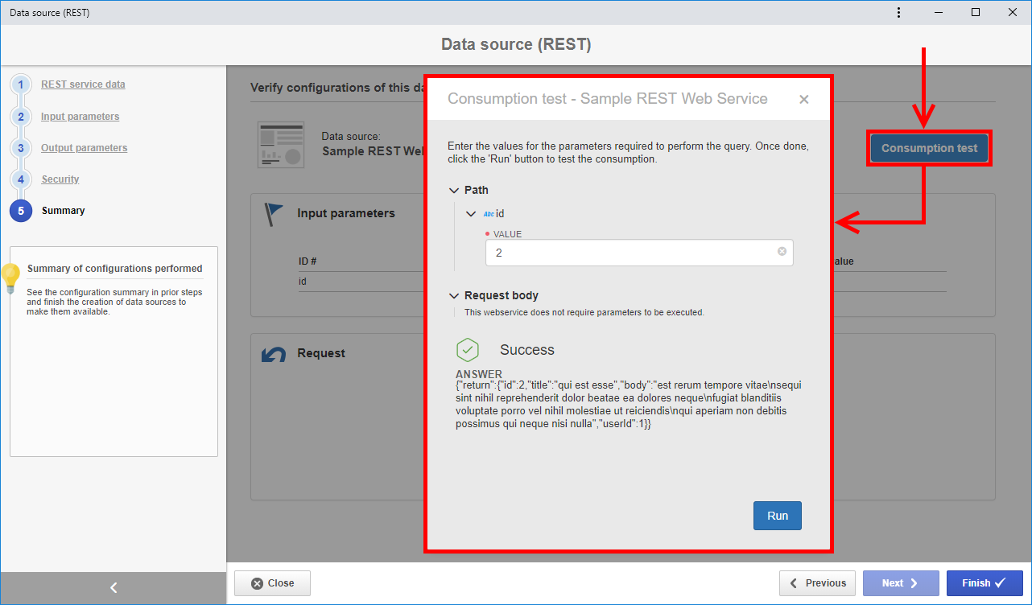Finish the data source wizard
Image resolution: width=1032 pixels, height=605 pixels.
[985, 583]
